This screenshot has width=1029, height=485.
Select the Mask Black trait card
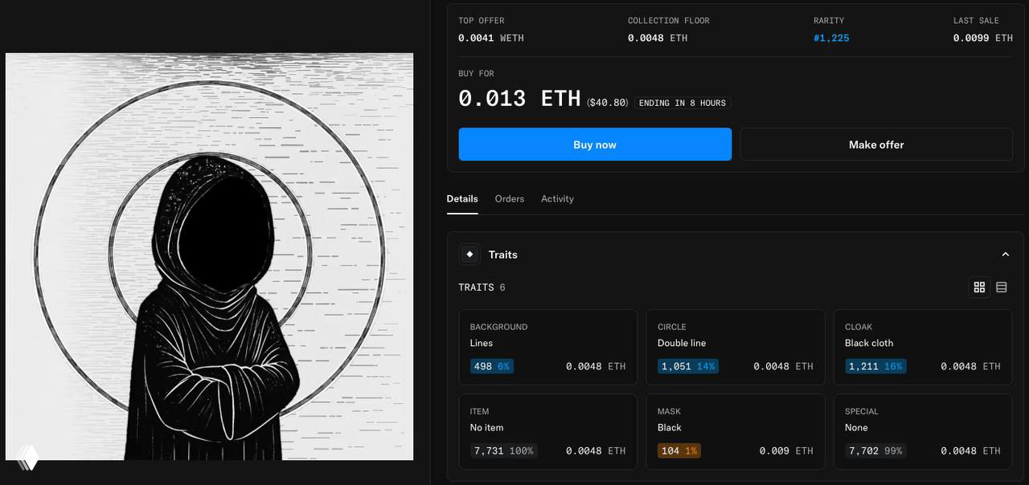coord(736,432)
